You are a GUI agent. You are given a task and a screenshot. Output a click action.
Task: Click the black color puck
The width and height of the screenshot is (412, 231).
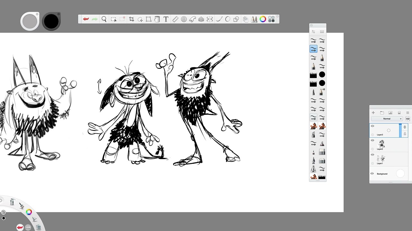(x=51, y=21)
